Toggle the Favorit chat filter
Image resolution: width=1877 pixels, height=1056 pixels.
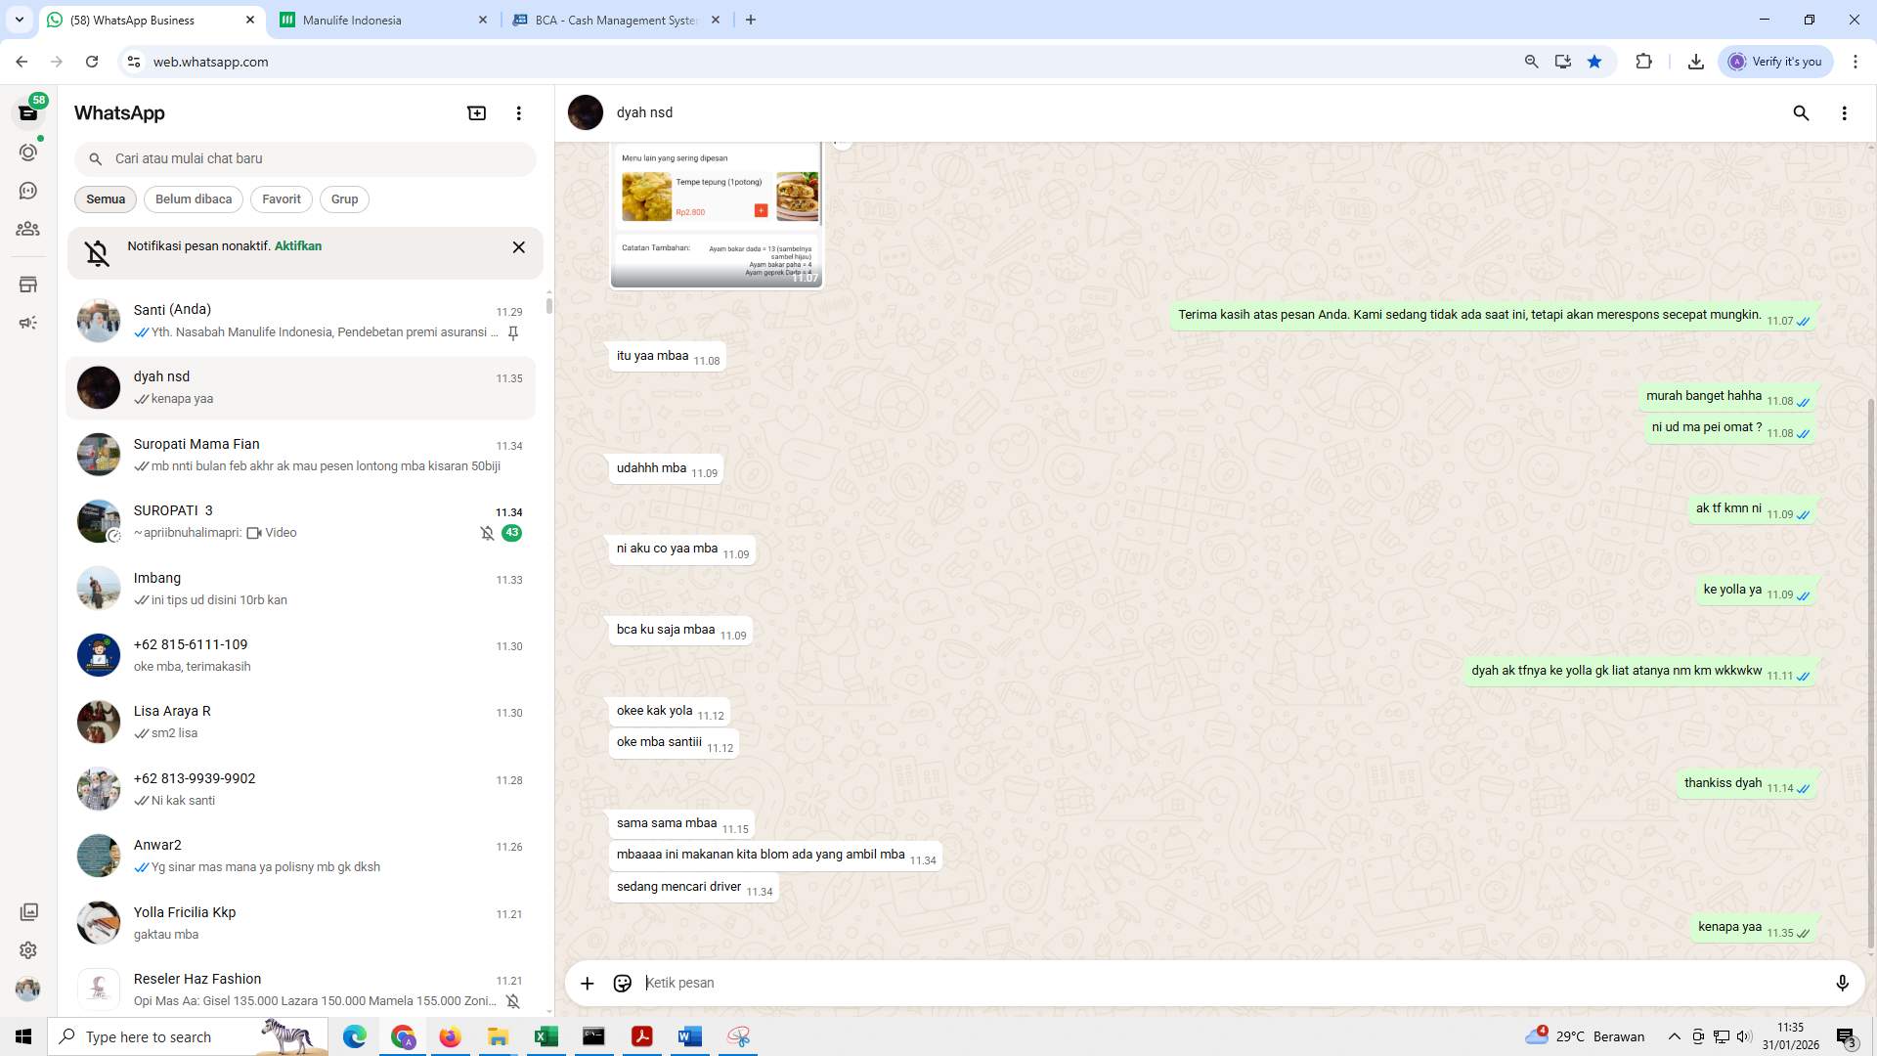tap(281, 198)
